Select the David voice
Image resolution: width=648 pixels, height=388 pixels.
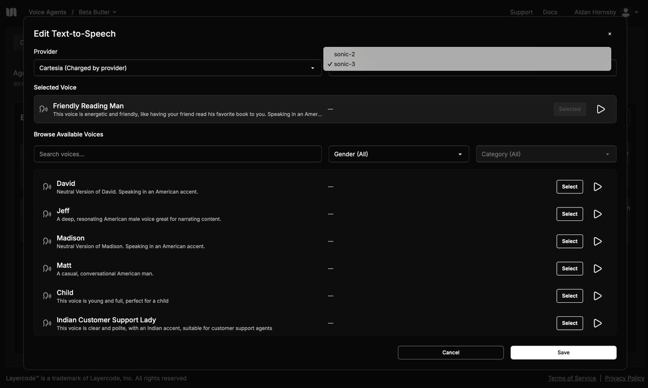(570, 187)
